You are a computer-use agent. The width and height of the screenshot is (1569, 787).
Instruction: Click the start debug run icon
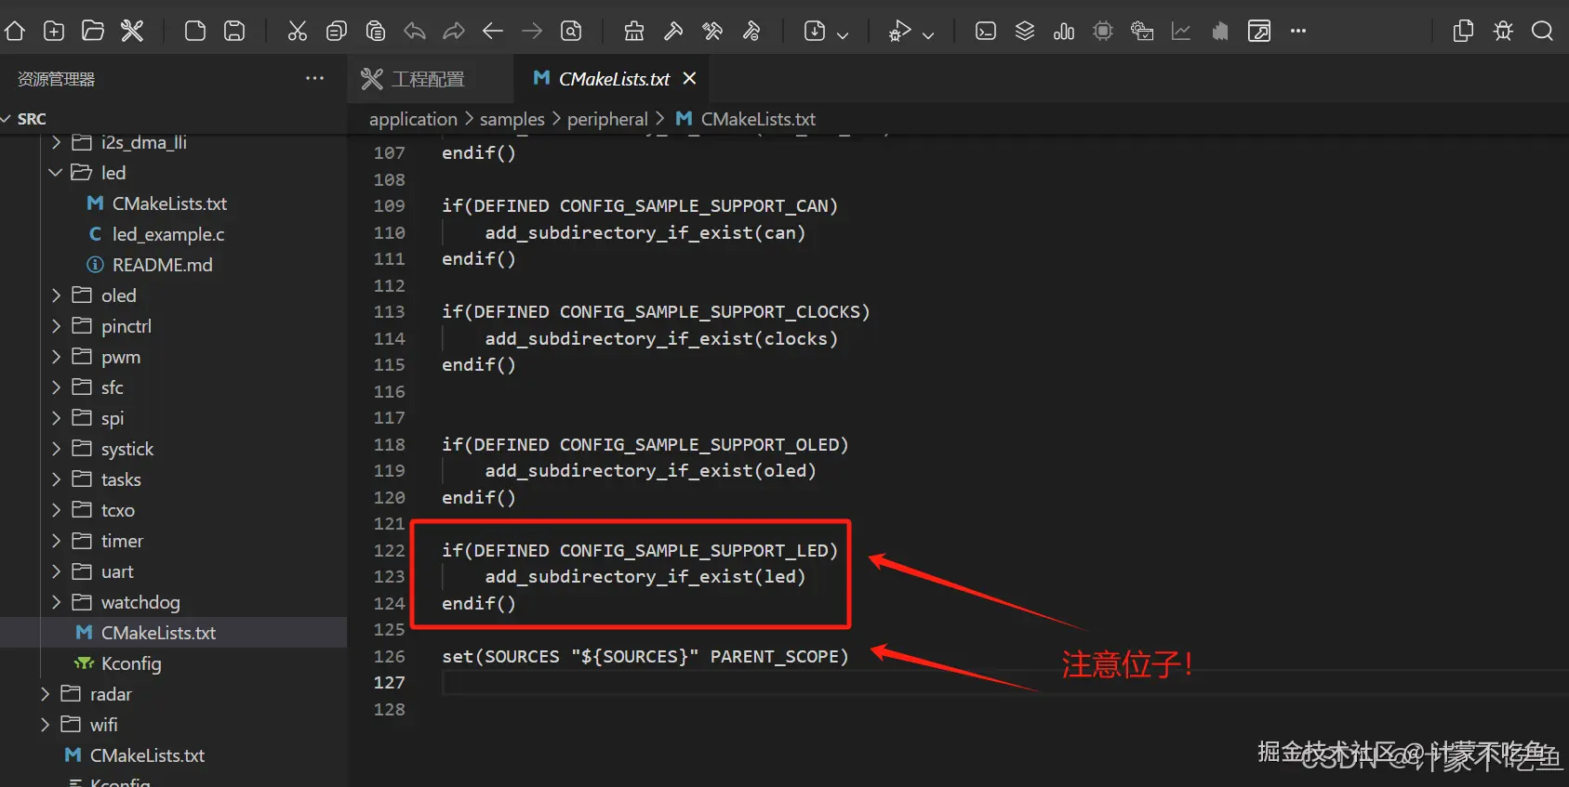tap(899, 31)
